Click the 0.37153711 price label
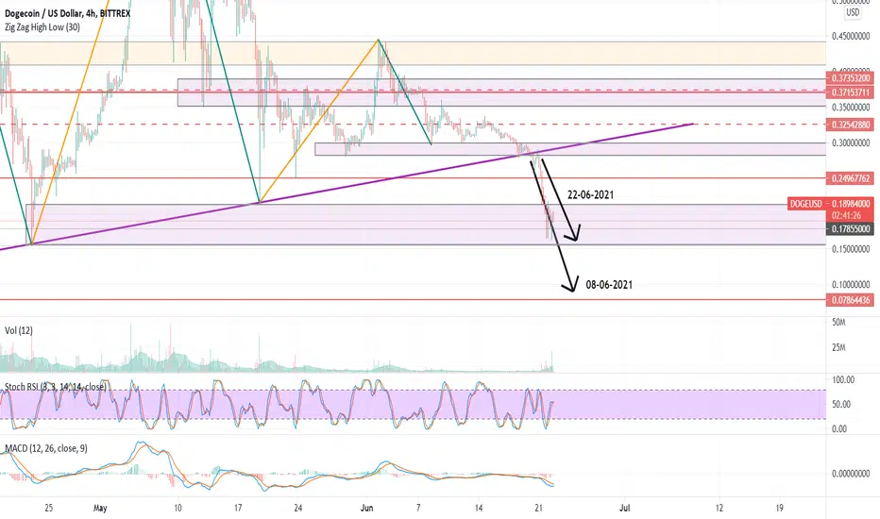This screenshot has height=519, width=880. pyautogui.click(x=850, y=92)
